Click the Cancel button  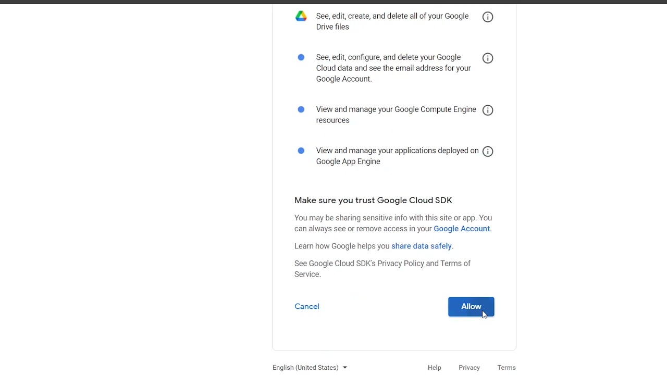(x=307, y=306)
